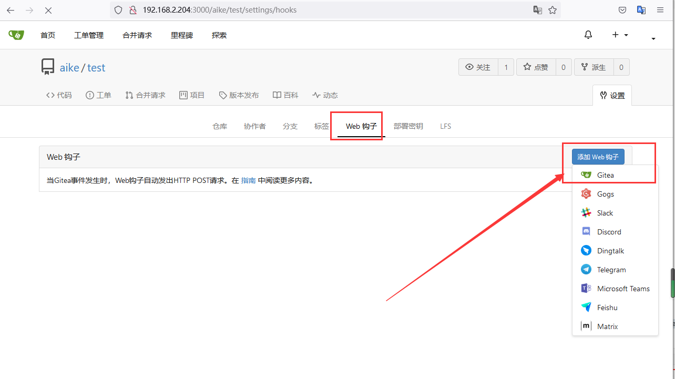The width and height of the screenshot is (675, 379).
Task: Focus the URL address field
Action: point(334,10)
